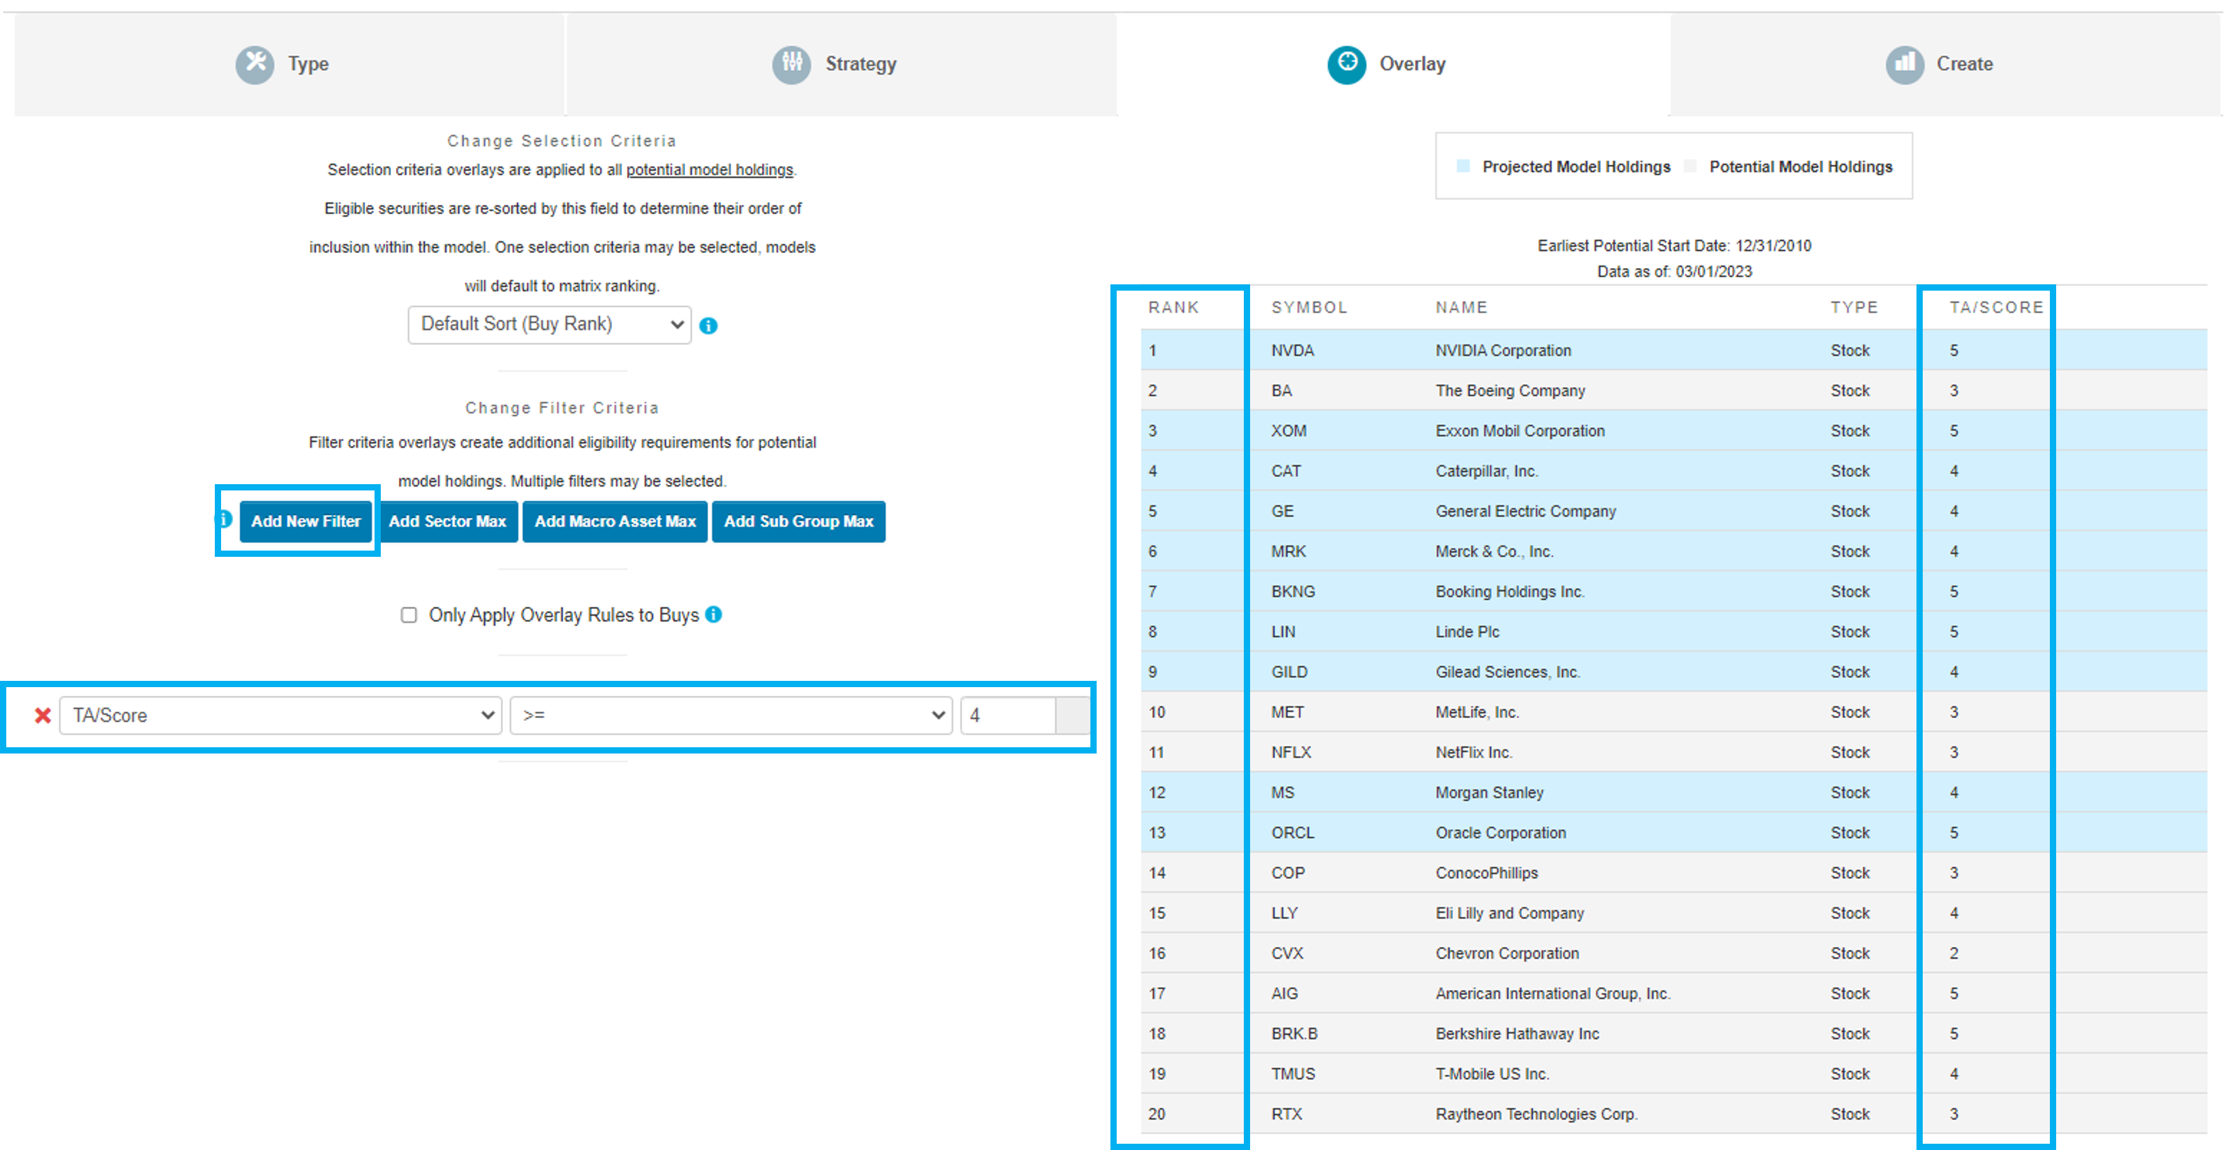Select the LLY symbol cell
The width and height of the screenshot is (2229, 1150).
click(x=1284, y=913)
